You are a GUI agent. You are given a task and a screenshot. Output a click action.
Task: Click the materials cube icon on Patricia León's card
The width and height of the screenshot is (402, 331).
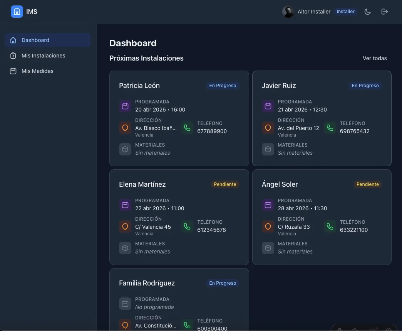tap(125, 149)
